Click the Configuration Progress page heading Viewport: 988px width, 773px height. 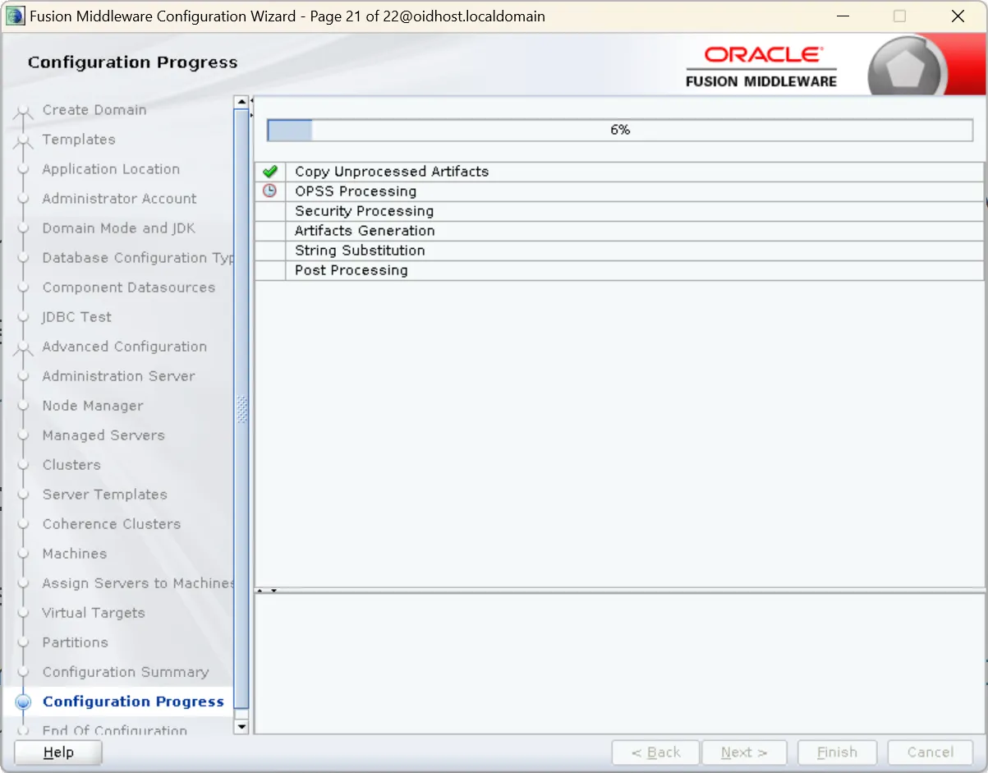(x=132, y=62)
